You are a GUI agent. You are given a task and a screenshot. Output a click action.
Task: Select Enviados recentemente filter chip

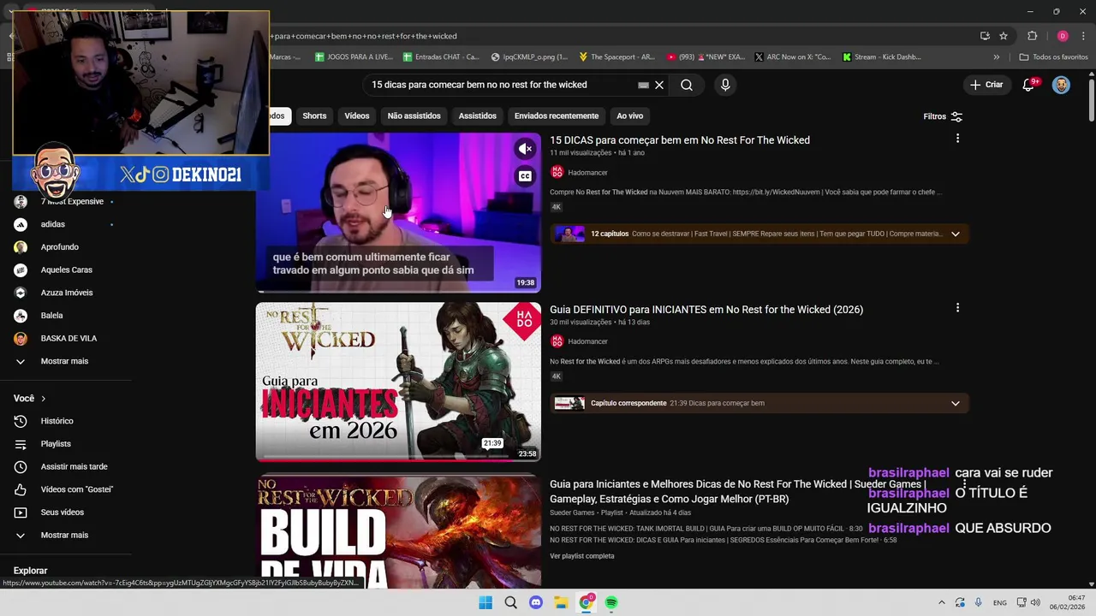(557, 115)
